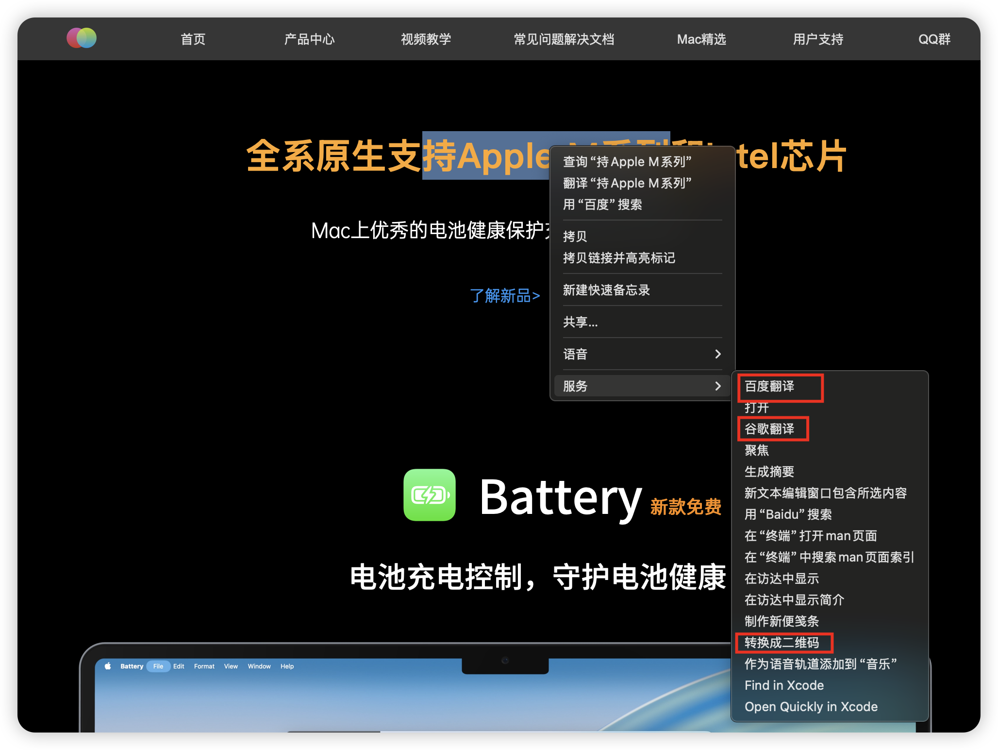998x750 pixels.
Task: Open 产品中心 in navigation bar
Action: (x=309, y=39)
